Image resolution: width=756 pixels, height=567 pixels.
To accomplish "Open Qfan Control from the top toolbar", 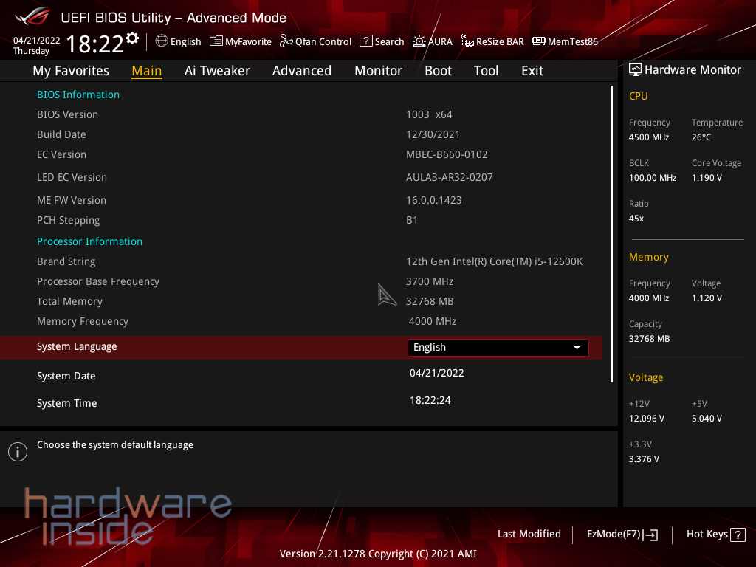I will coord(315,41).
